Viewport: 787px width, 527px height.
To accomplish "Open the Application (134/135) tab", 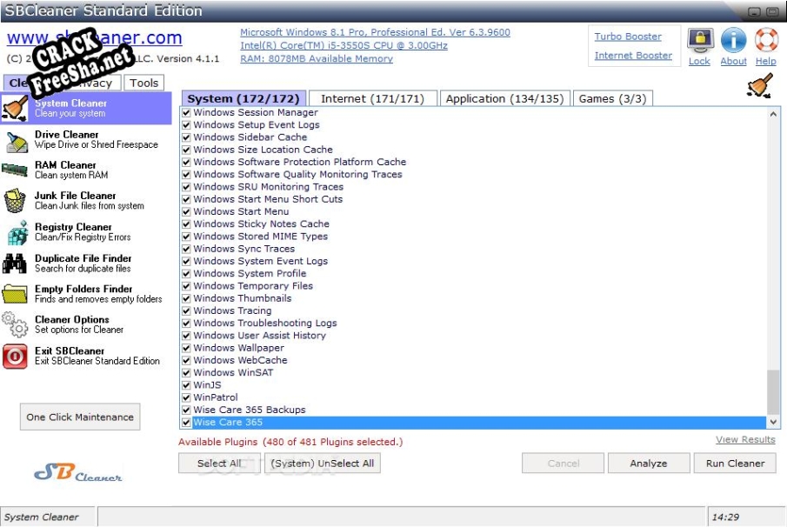I will point(504,98).
